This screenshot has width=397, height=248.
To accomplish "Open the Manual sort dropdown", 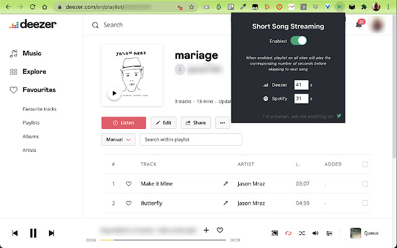I will click(118, 139).
